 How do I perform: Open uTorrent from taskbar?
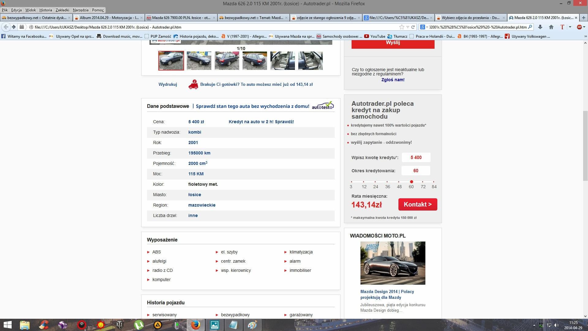pyautogui.click(x=139, y=325)
